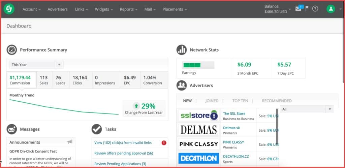Click the flag notifications icon
Screen dimensions: 345x168
coord(307,9)
